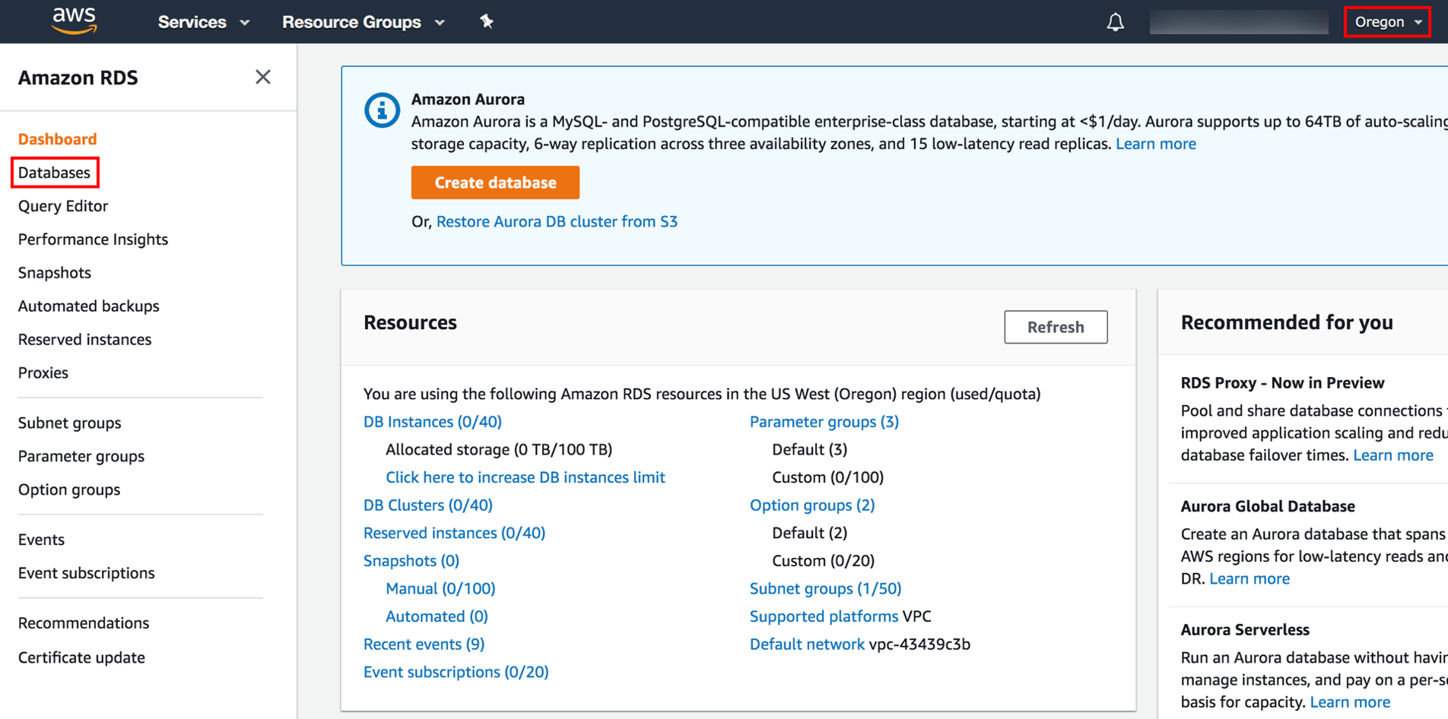Screen dimensions: 1448x719
Task: Click the pin shortcuts icon
Action: pyautogui.click(x=487, y=21)
